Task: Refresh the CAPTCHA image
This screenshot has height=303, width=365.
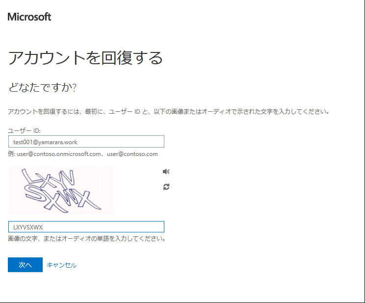Action: 166,187
